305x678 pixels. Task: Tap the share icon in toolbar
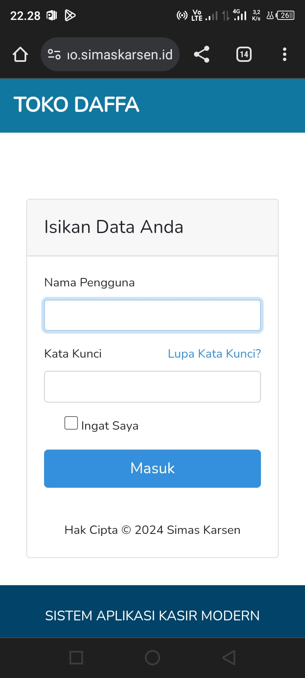(202, 55)
